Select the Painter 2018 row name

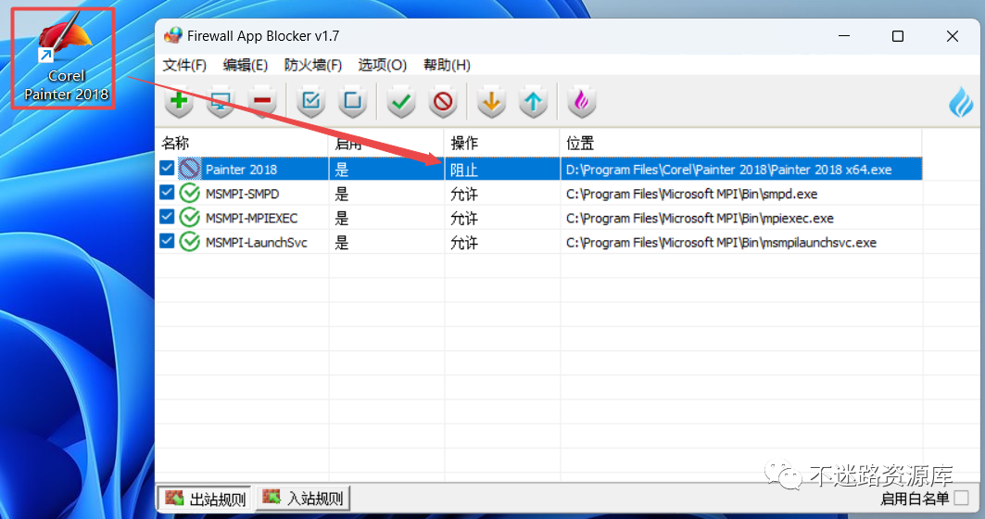tap(241, 170)
